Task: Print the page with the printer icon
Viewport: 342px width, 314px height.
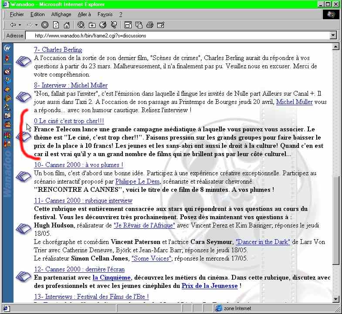Action: click(x=150, y=25)
